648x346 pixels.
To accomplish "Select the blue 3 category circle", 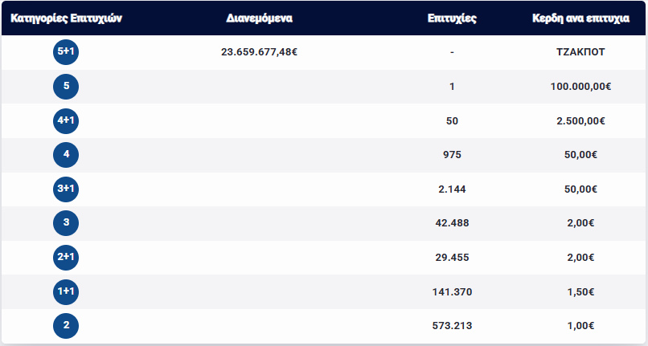I will [66, 223].
